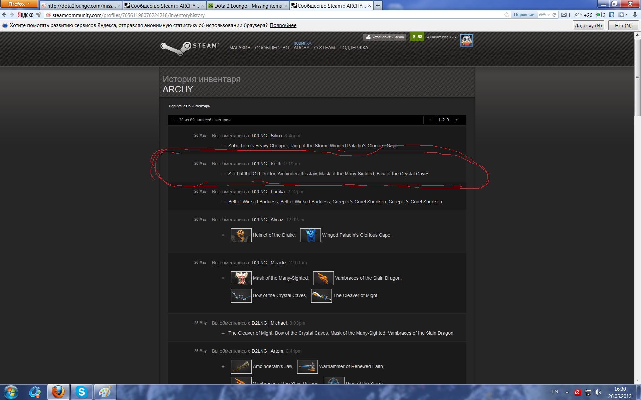Click the Helmet of the Drake item icon
Screen dimensions: 641x400
pyautogui.click(x=241, y=235)
